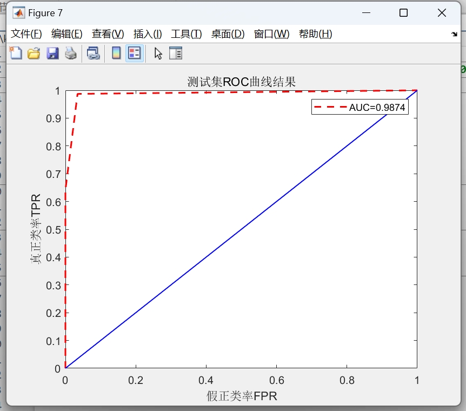Print the ROC figure

70,52
